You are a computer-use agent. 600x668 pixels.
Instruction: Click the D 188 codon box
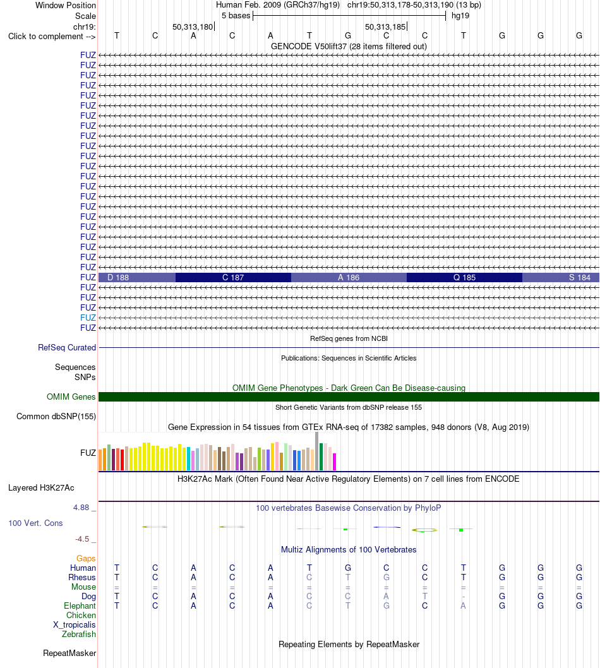point(137,277)
